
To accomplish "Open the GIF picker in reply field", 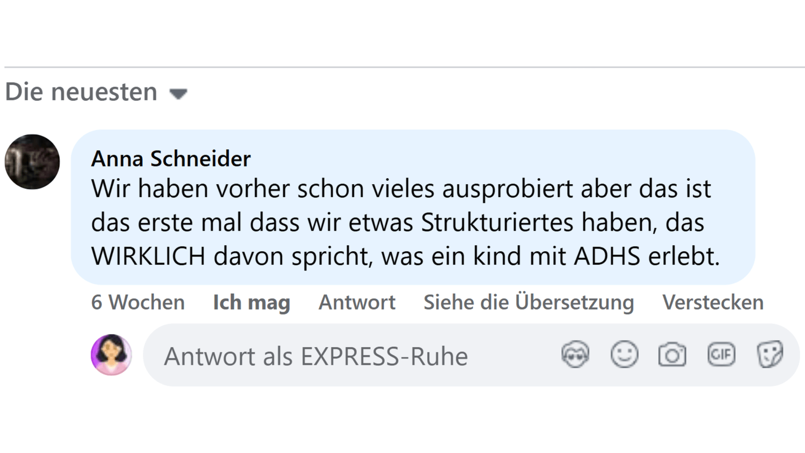I will [721, 355].
